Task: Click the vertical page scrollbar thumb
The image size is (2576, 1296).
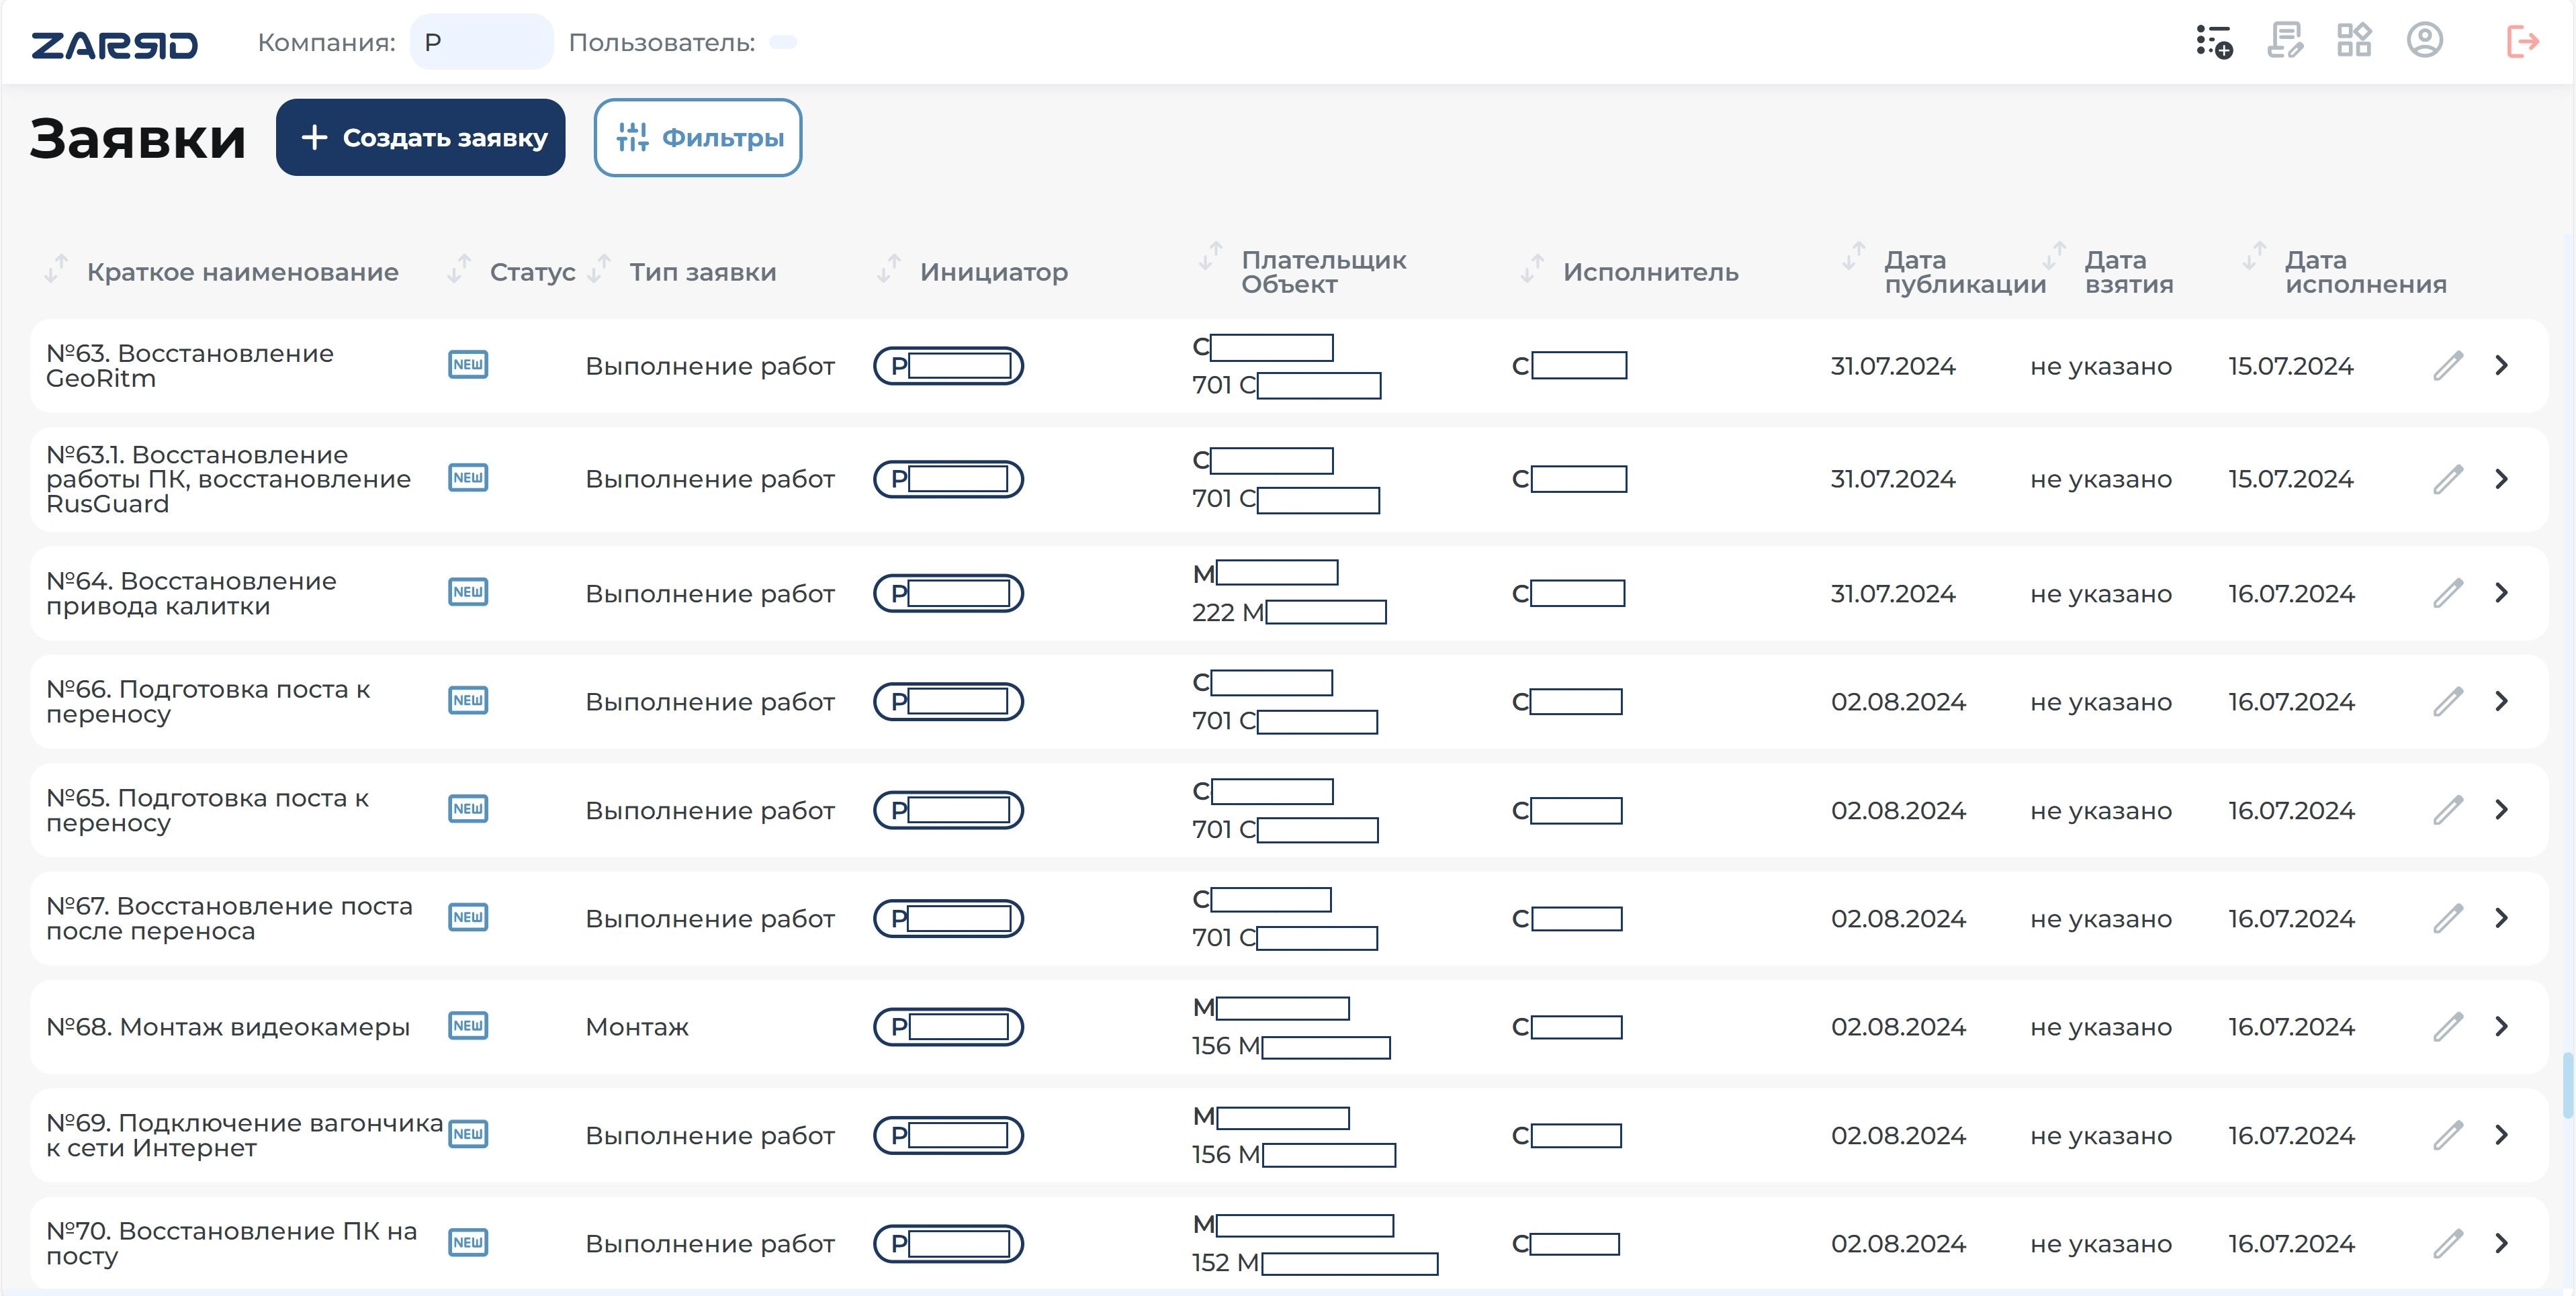Action: [x=2568, y=1085]
